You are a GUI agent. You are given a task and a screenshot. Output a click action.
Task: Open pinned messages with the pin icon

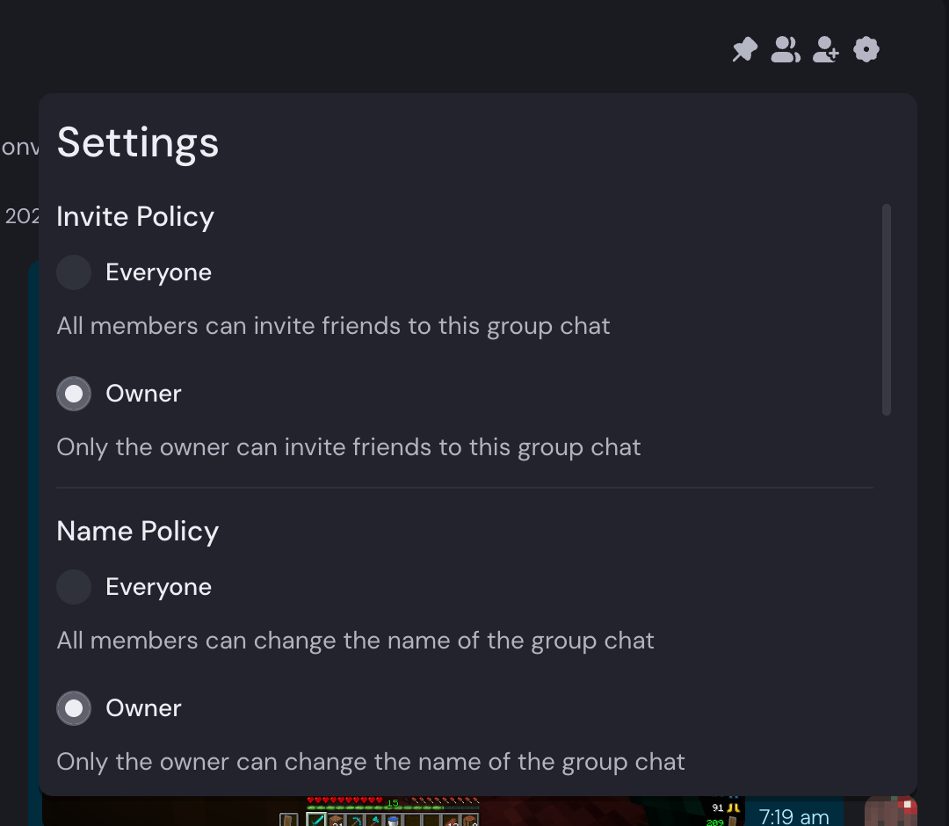(x=744, y=50)
